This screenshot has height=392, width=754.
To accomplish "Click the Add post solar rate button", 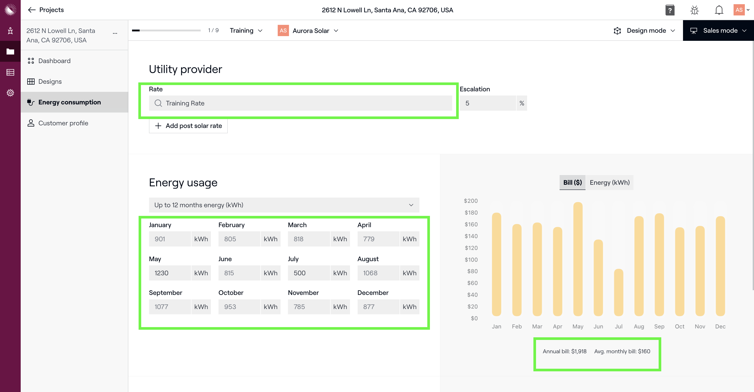I will point(188,126).
